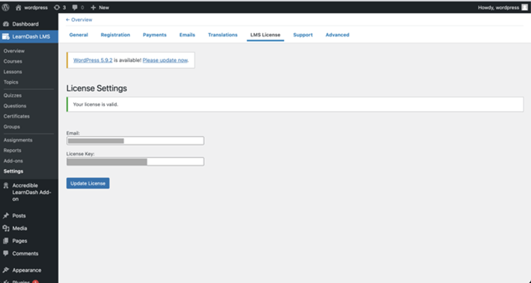This screenshot has height=283, width=531.
Task: Focus the Email input field
Action: click(135, 141)
